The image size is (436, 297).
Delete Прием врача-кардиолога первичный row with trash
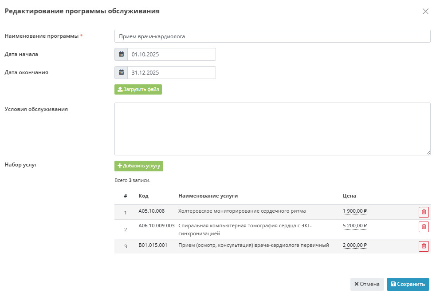click(x=424, y=246)
